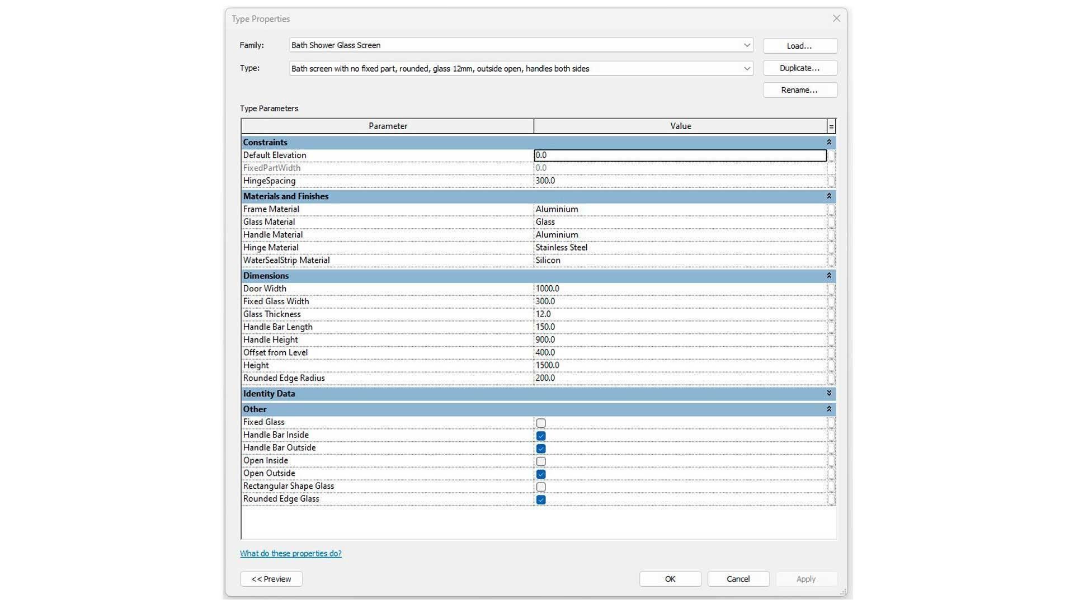Enable the Fixed Glass checkbox
The height and width of the screenshot is (604, 1074).
(x=541, y=423)
